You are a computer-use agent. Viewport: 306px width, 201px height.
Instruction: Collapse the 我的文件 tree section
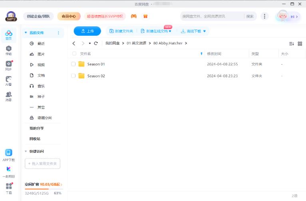coord(26,33)
